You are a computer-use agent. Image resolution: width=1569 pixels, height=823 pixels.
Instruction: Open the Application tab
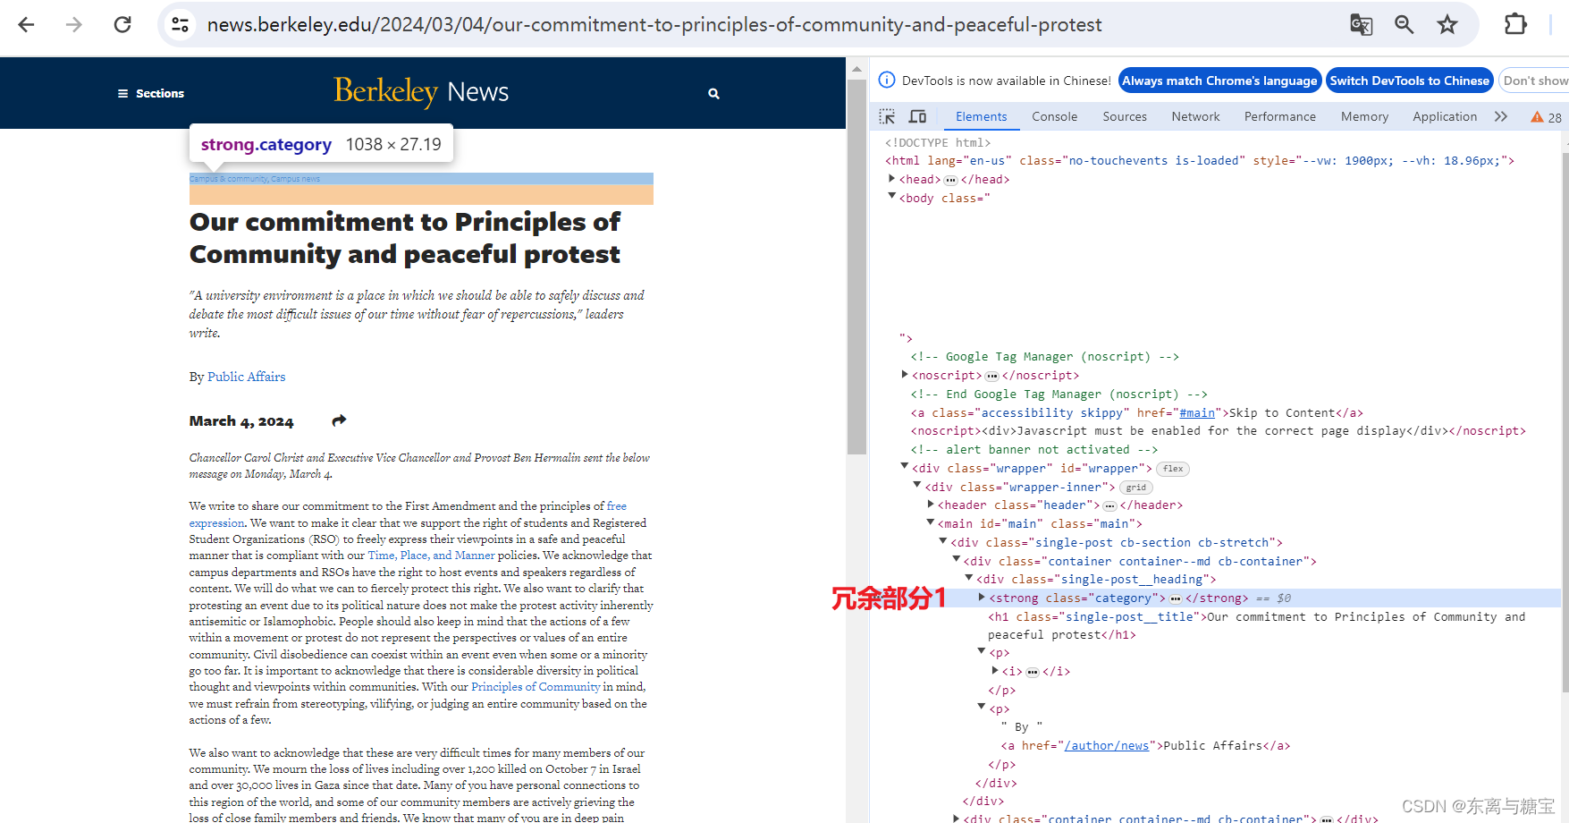click(x=1444, y=116)
